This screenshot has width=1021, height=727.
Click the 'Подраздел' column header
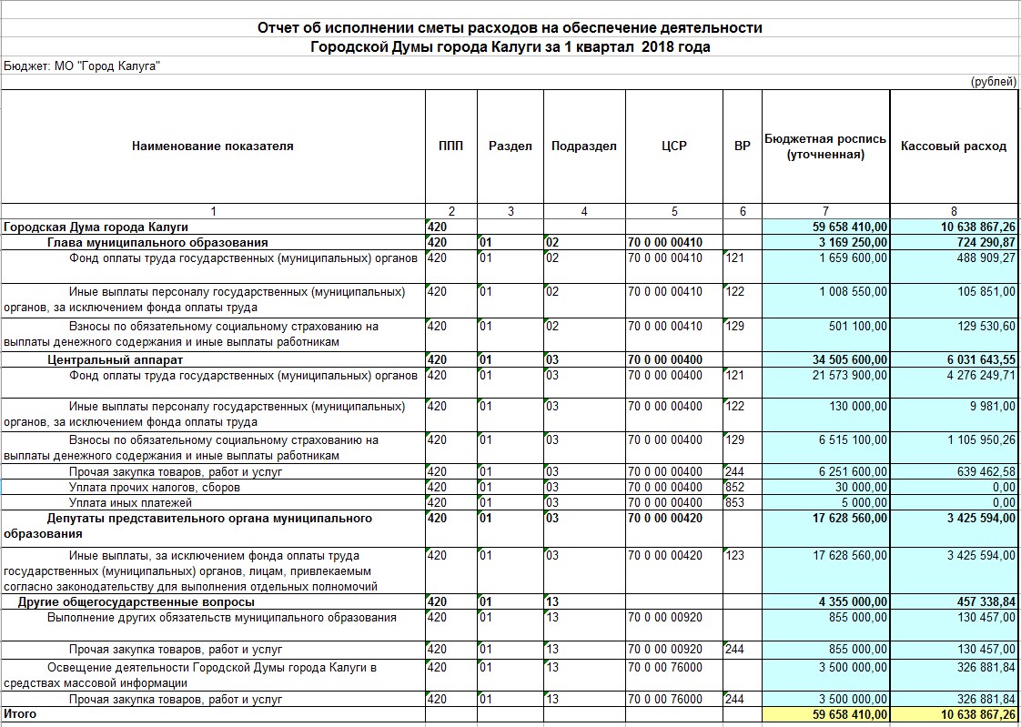pos(583,146)
